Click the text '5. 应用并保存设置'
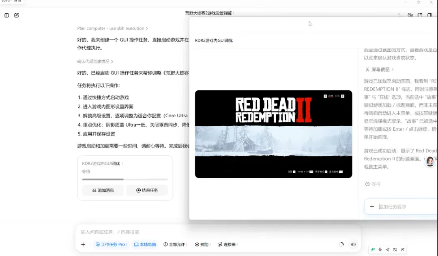The height and width of the screenshot is (256, 438). (97, 134)
